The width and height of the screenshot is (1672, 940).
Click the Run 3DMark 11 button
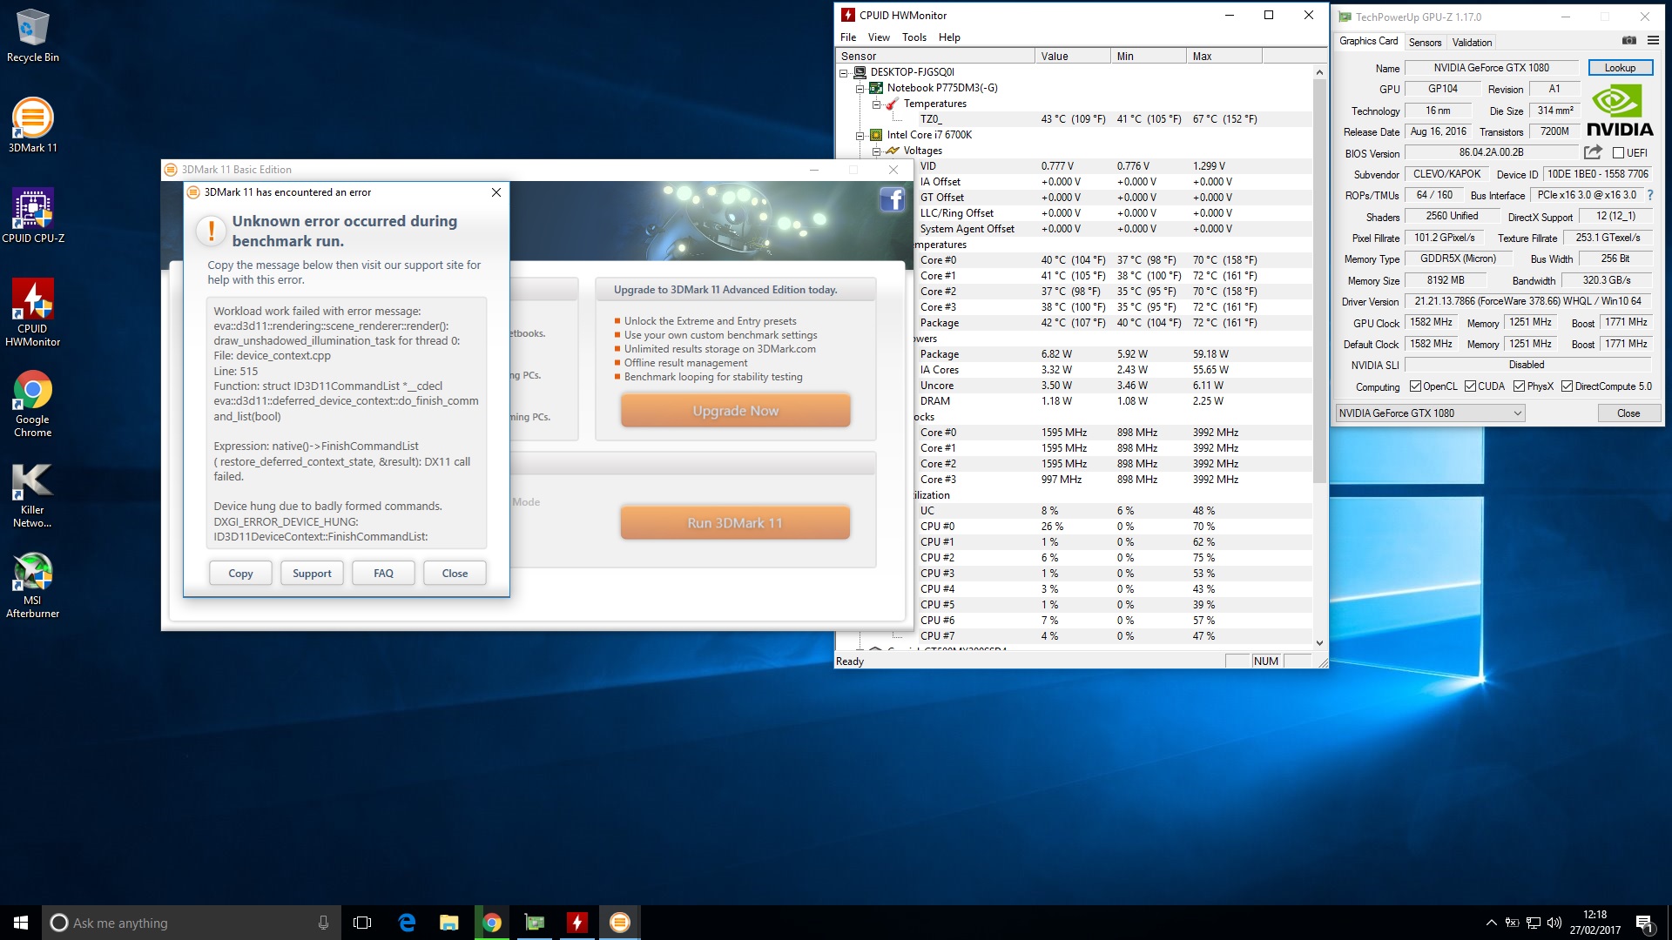735,523
